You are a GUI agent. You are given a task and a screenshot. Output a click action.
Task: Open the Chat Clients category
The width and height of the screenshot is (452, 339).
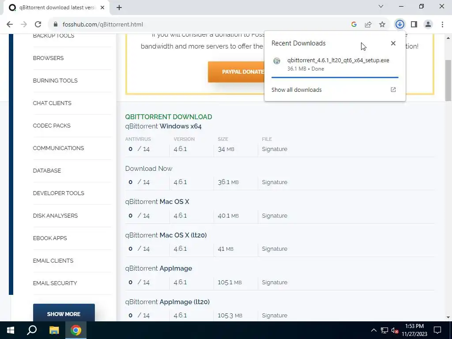(x=52, y=103)
